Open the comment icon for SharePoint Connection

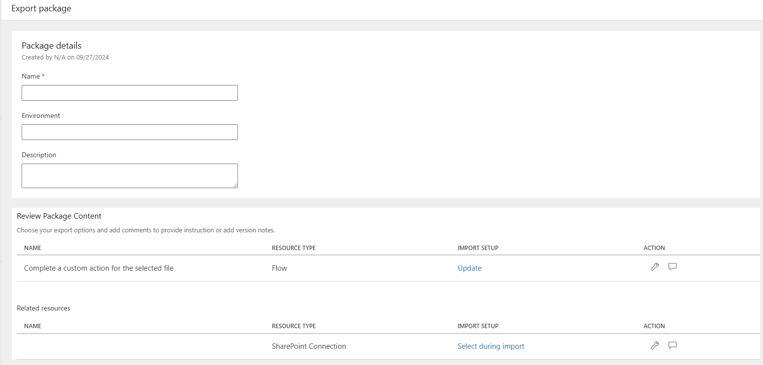point(673,345)
